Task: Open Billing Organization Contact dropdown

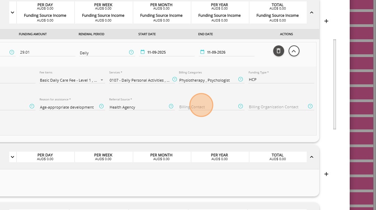Action: tap(310, 106)
